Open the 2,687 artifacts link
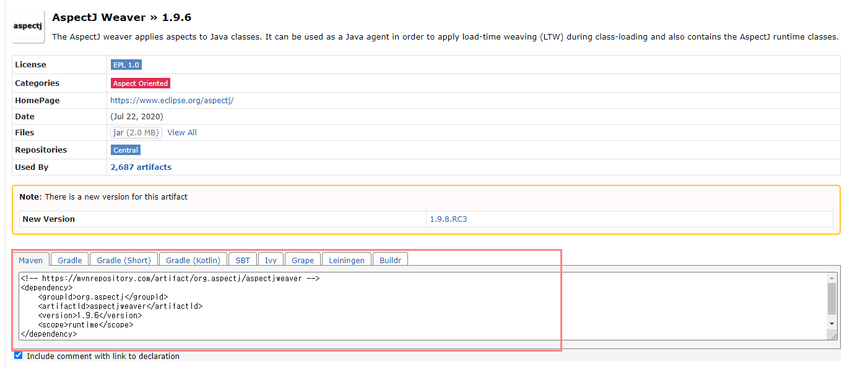 tap(141, 167)
